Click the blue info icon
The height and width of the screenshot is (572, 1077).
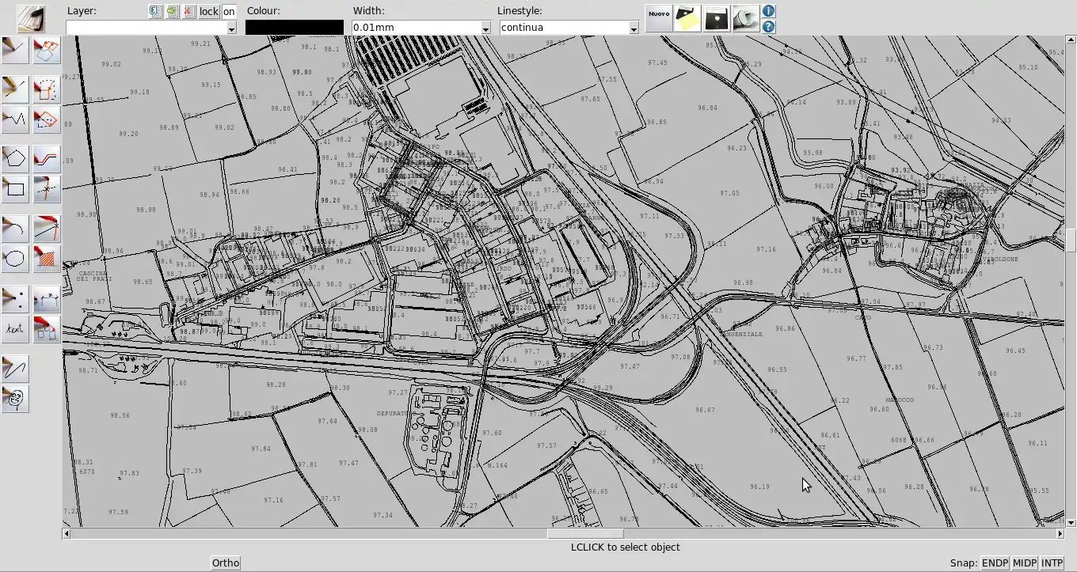pos(768,11)
